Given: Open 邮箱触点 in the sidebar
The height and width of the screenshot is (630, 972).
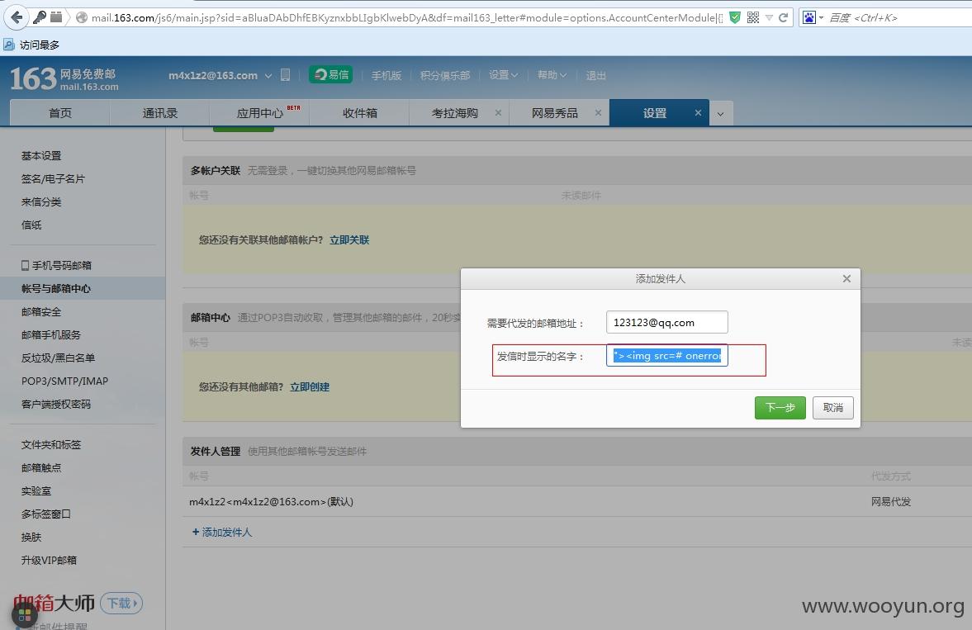Looking at the screenshot, I should 41,467.
